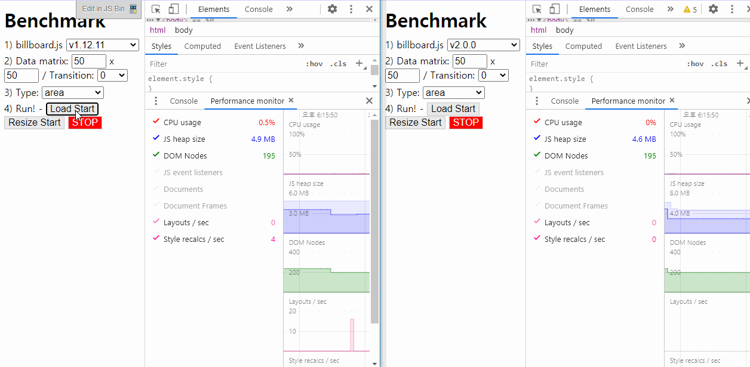
Task: Toggle device toolbar icon in right DevTools
Action: [555, 9]
